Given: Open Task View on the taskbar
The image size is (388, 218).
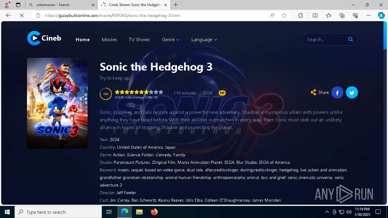Looking at the screenshot, I should [x=109, y=212].
